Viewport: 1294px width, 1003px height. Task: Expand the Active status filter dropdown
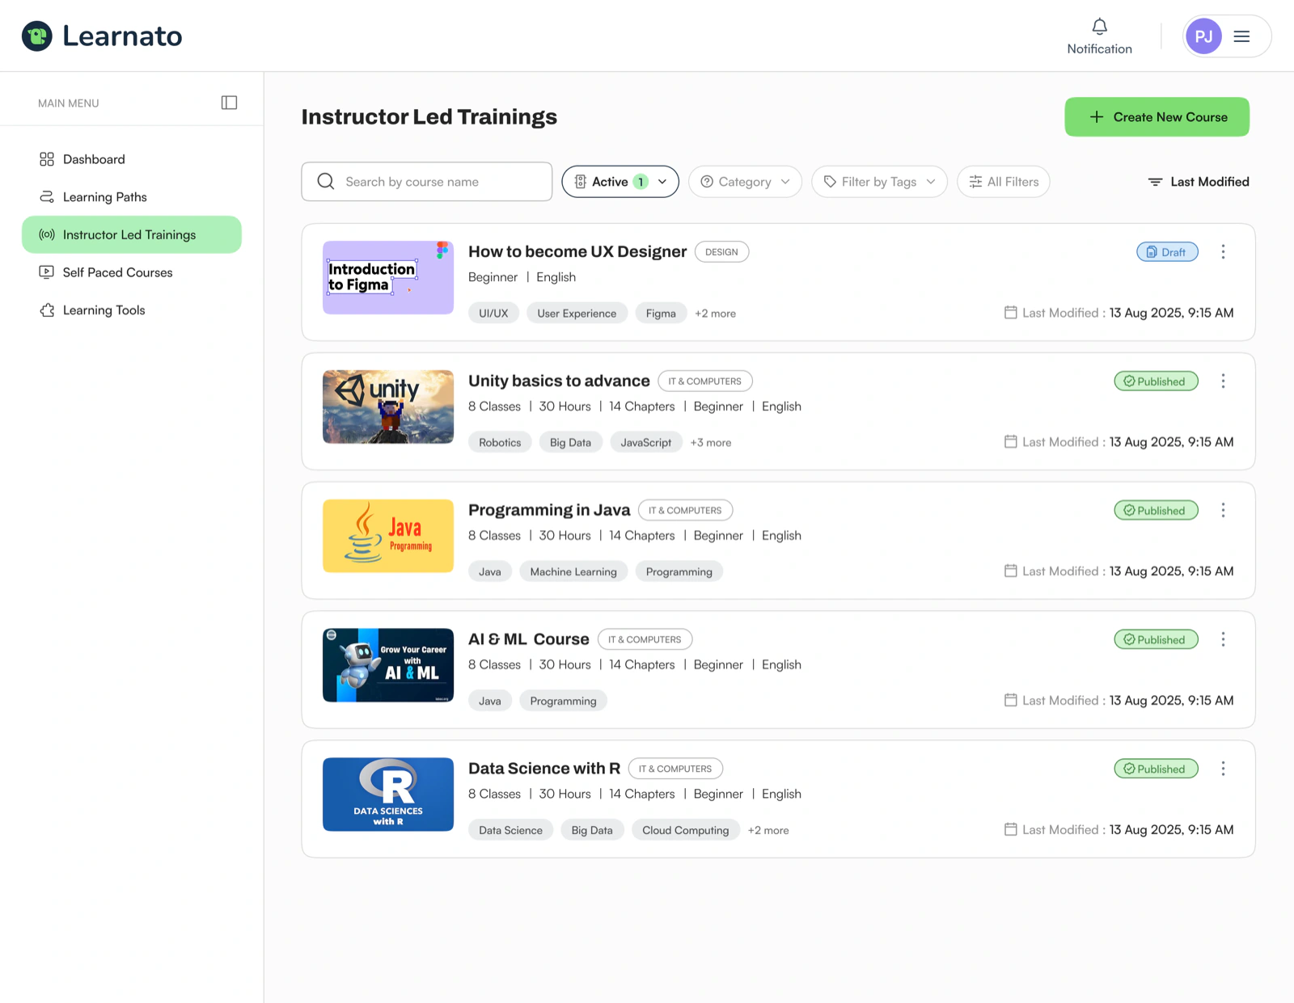click(x=620, y=182)
